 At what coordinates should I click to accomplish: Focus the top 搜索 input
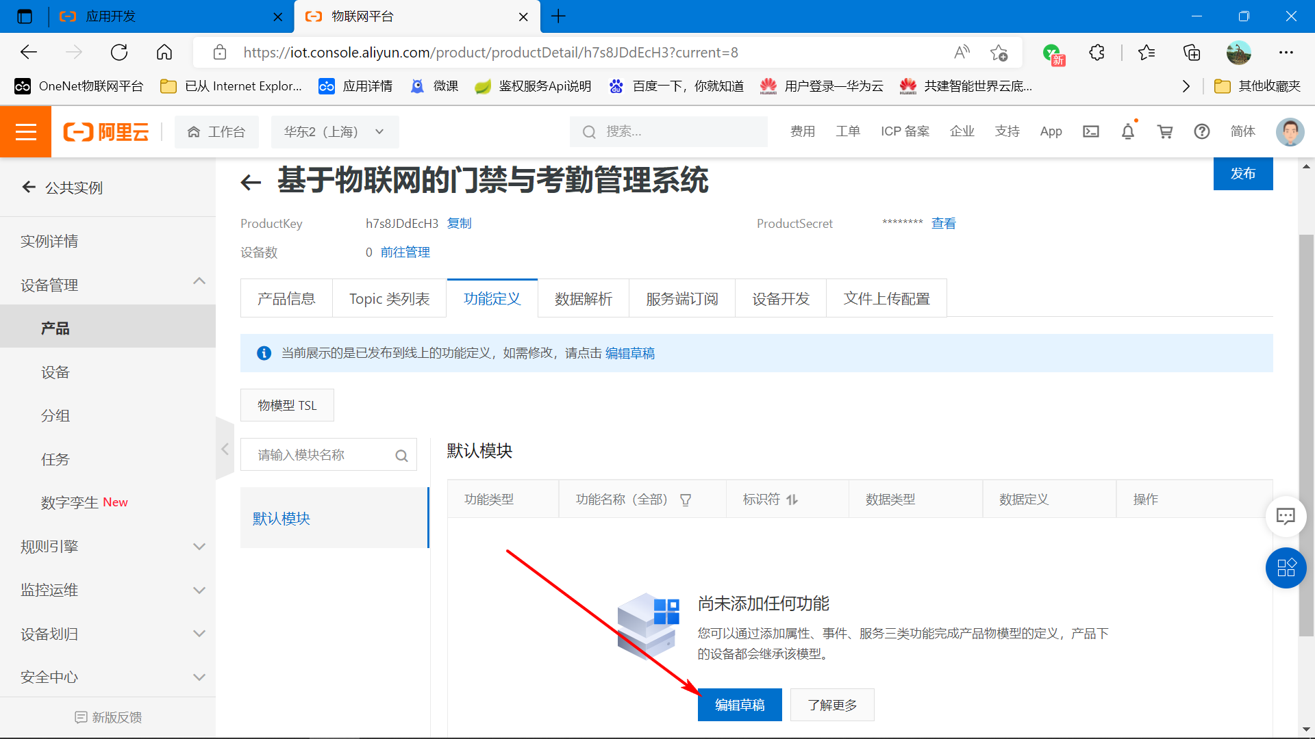668,131
